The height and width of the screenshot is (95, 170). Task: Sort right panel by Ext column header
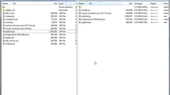[x=91, y=3]
